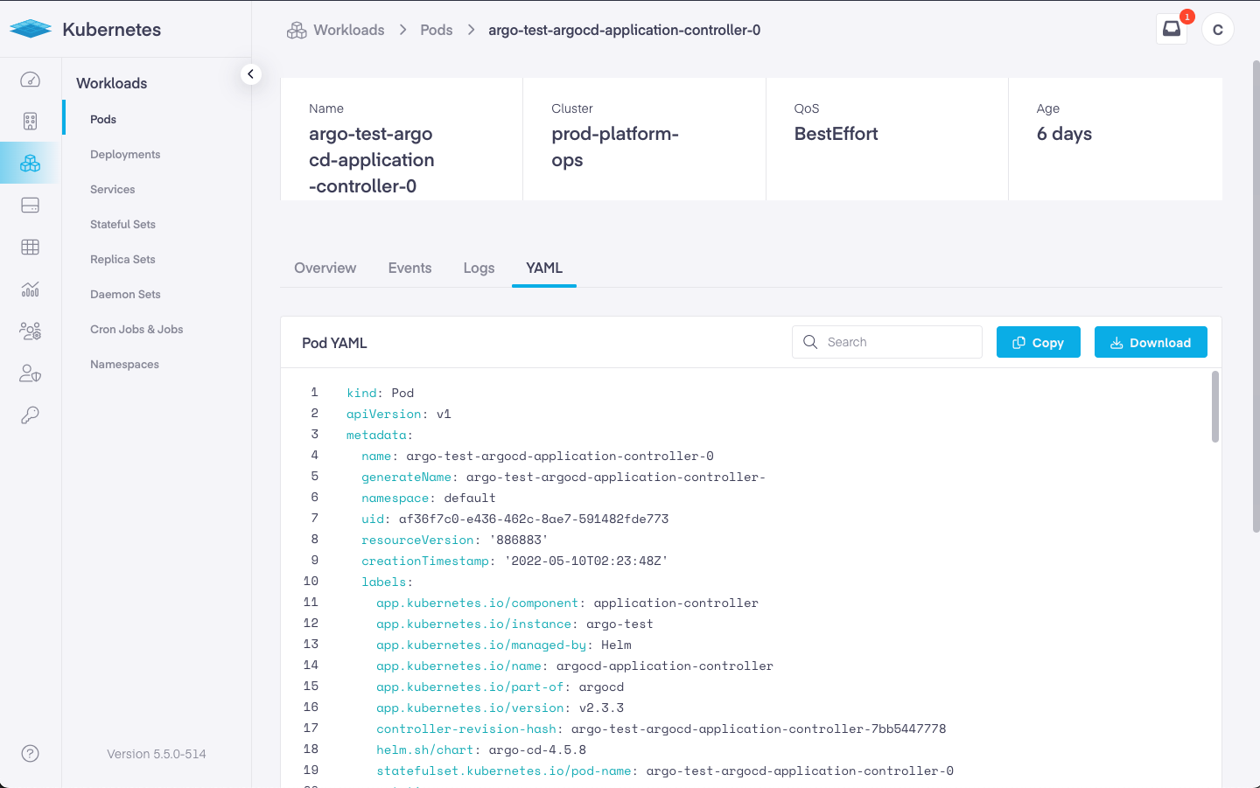Open the notifications inbox icon
The image size is (1260, 788).
[x=1172, y=29]
